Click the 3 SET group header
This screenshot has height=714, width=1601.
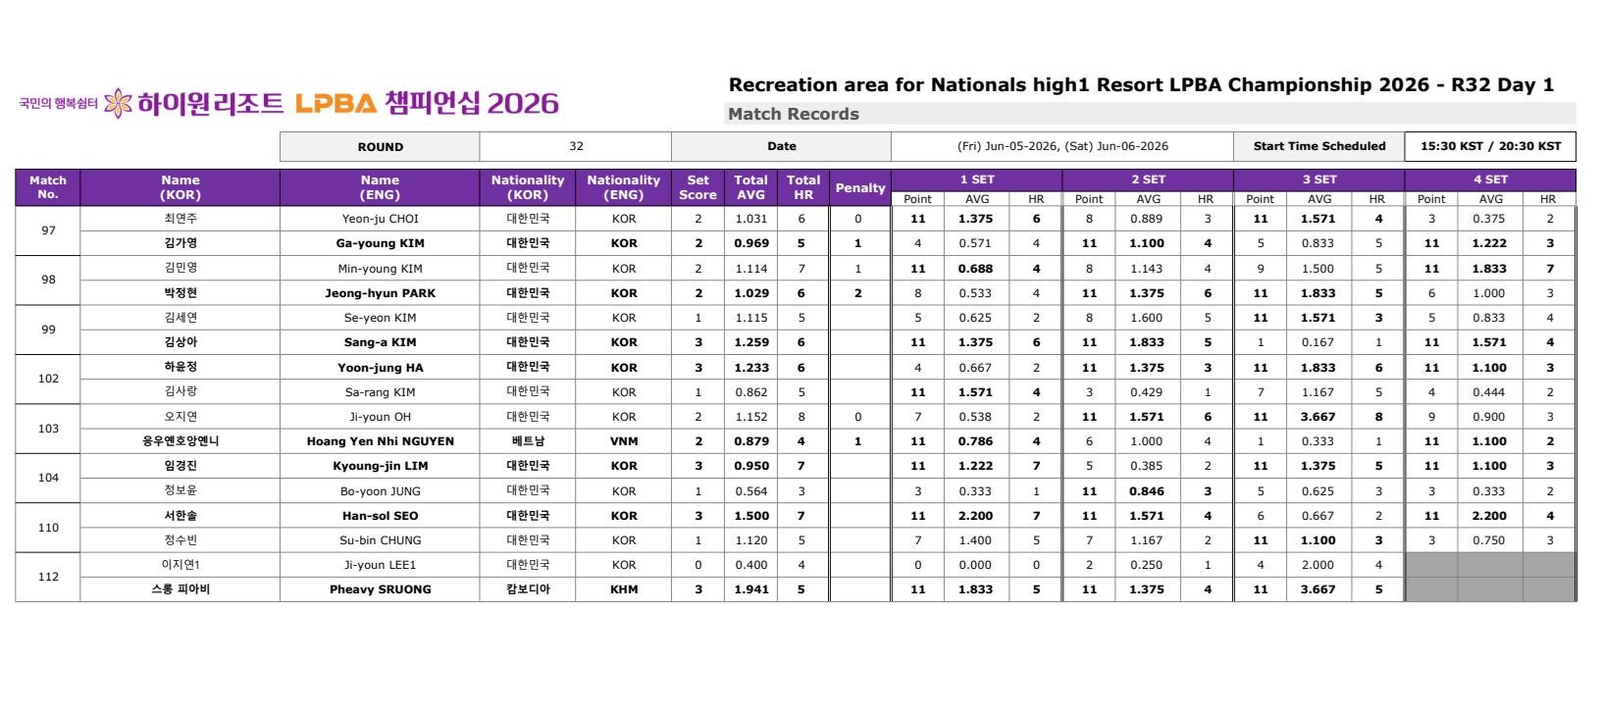pyautogui.click(x=1319, y=179)
